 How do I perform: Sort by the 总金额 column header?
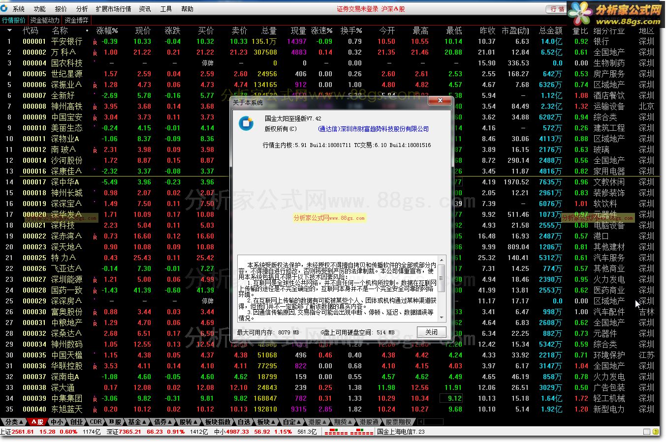coord(551,30)
